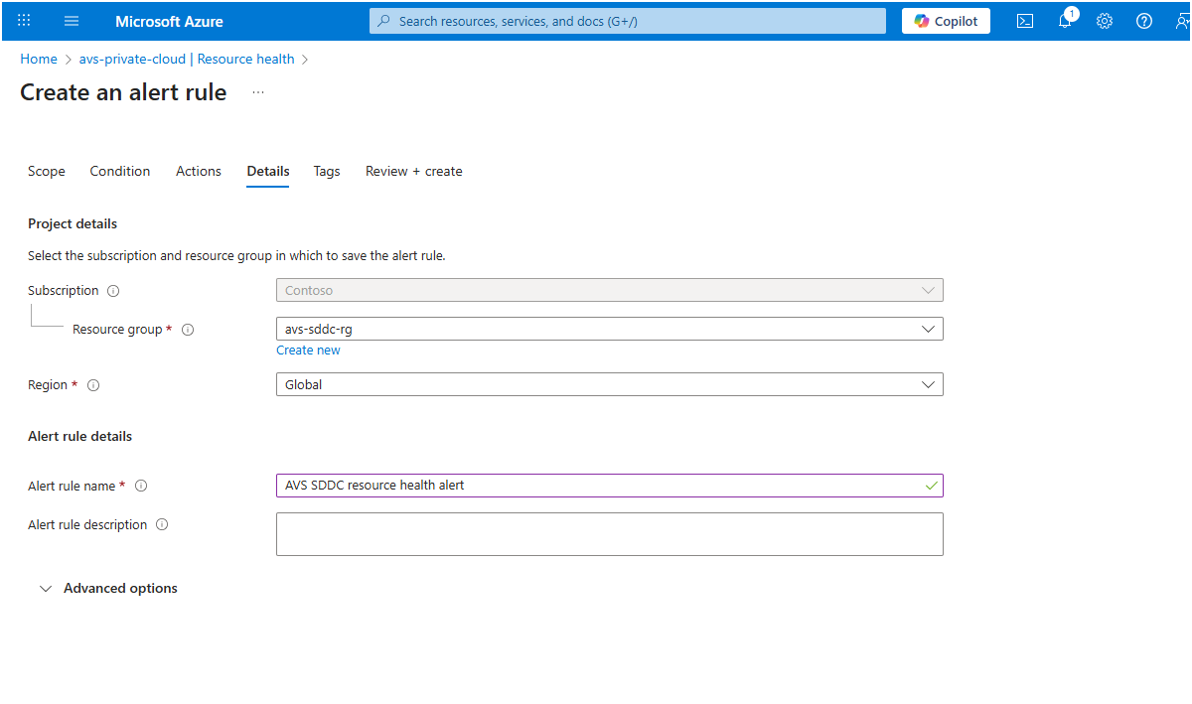This screenshot has height=704, width=1192.
Task: Open the apps waffle grid icon
Action: pos(25,21)
